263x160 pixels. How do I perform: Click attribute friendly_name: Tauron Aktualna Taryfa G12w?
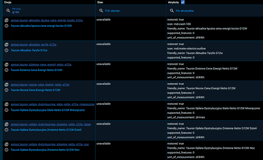(x=195, y=53)
